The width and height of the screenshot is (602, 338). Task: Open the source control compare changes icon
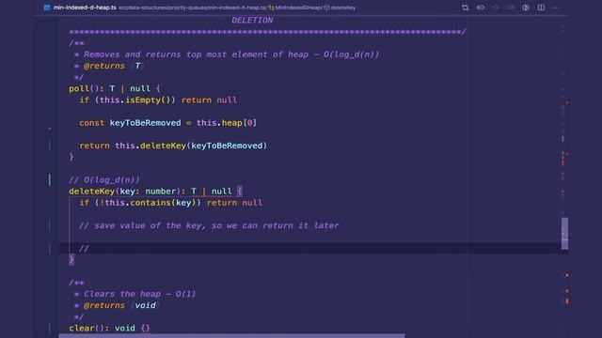(x=466, y=8)
